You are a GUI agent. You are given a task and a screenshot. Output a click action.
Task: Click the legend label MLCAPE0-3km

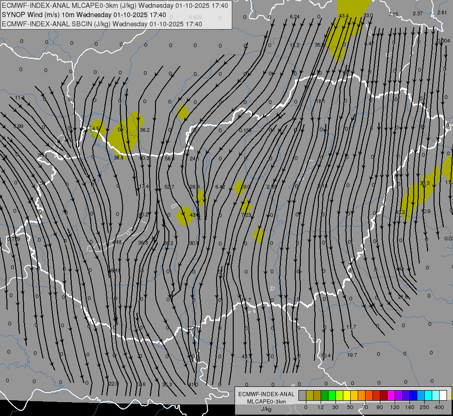point(266,402)
